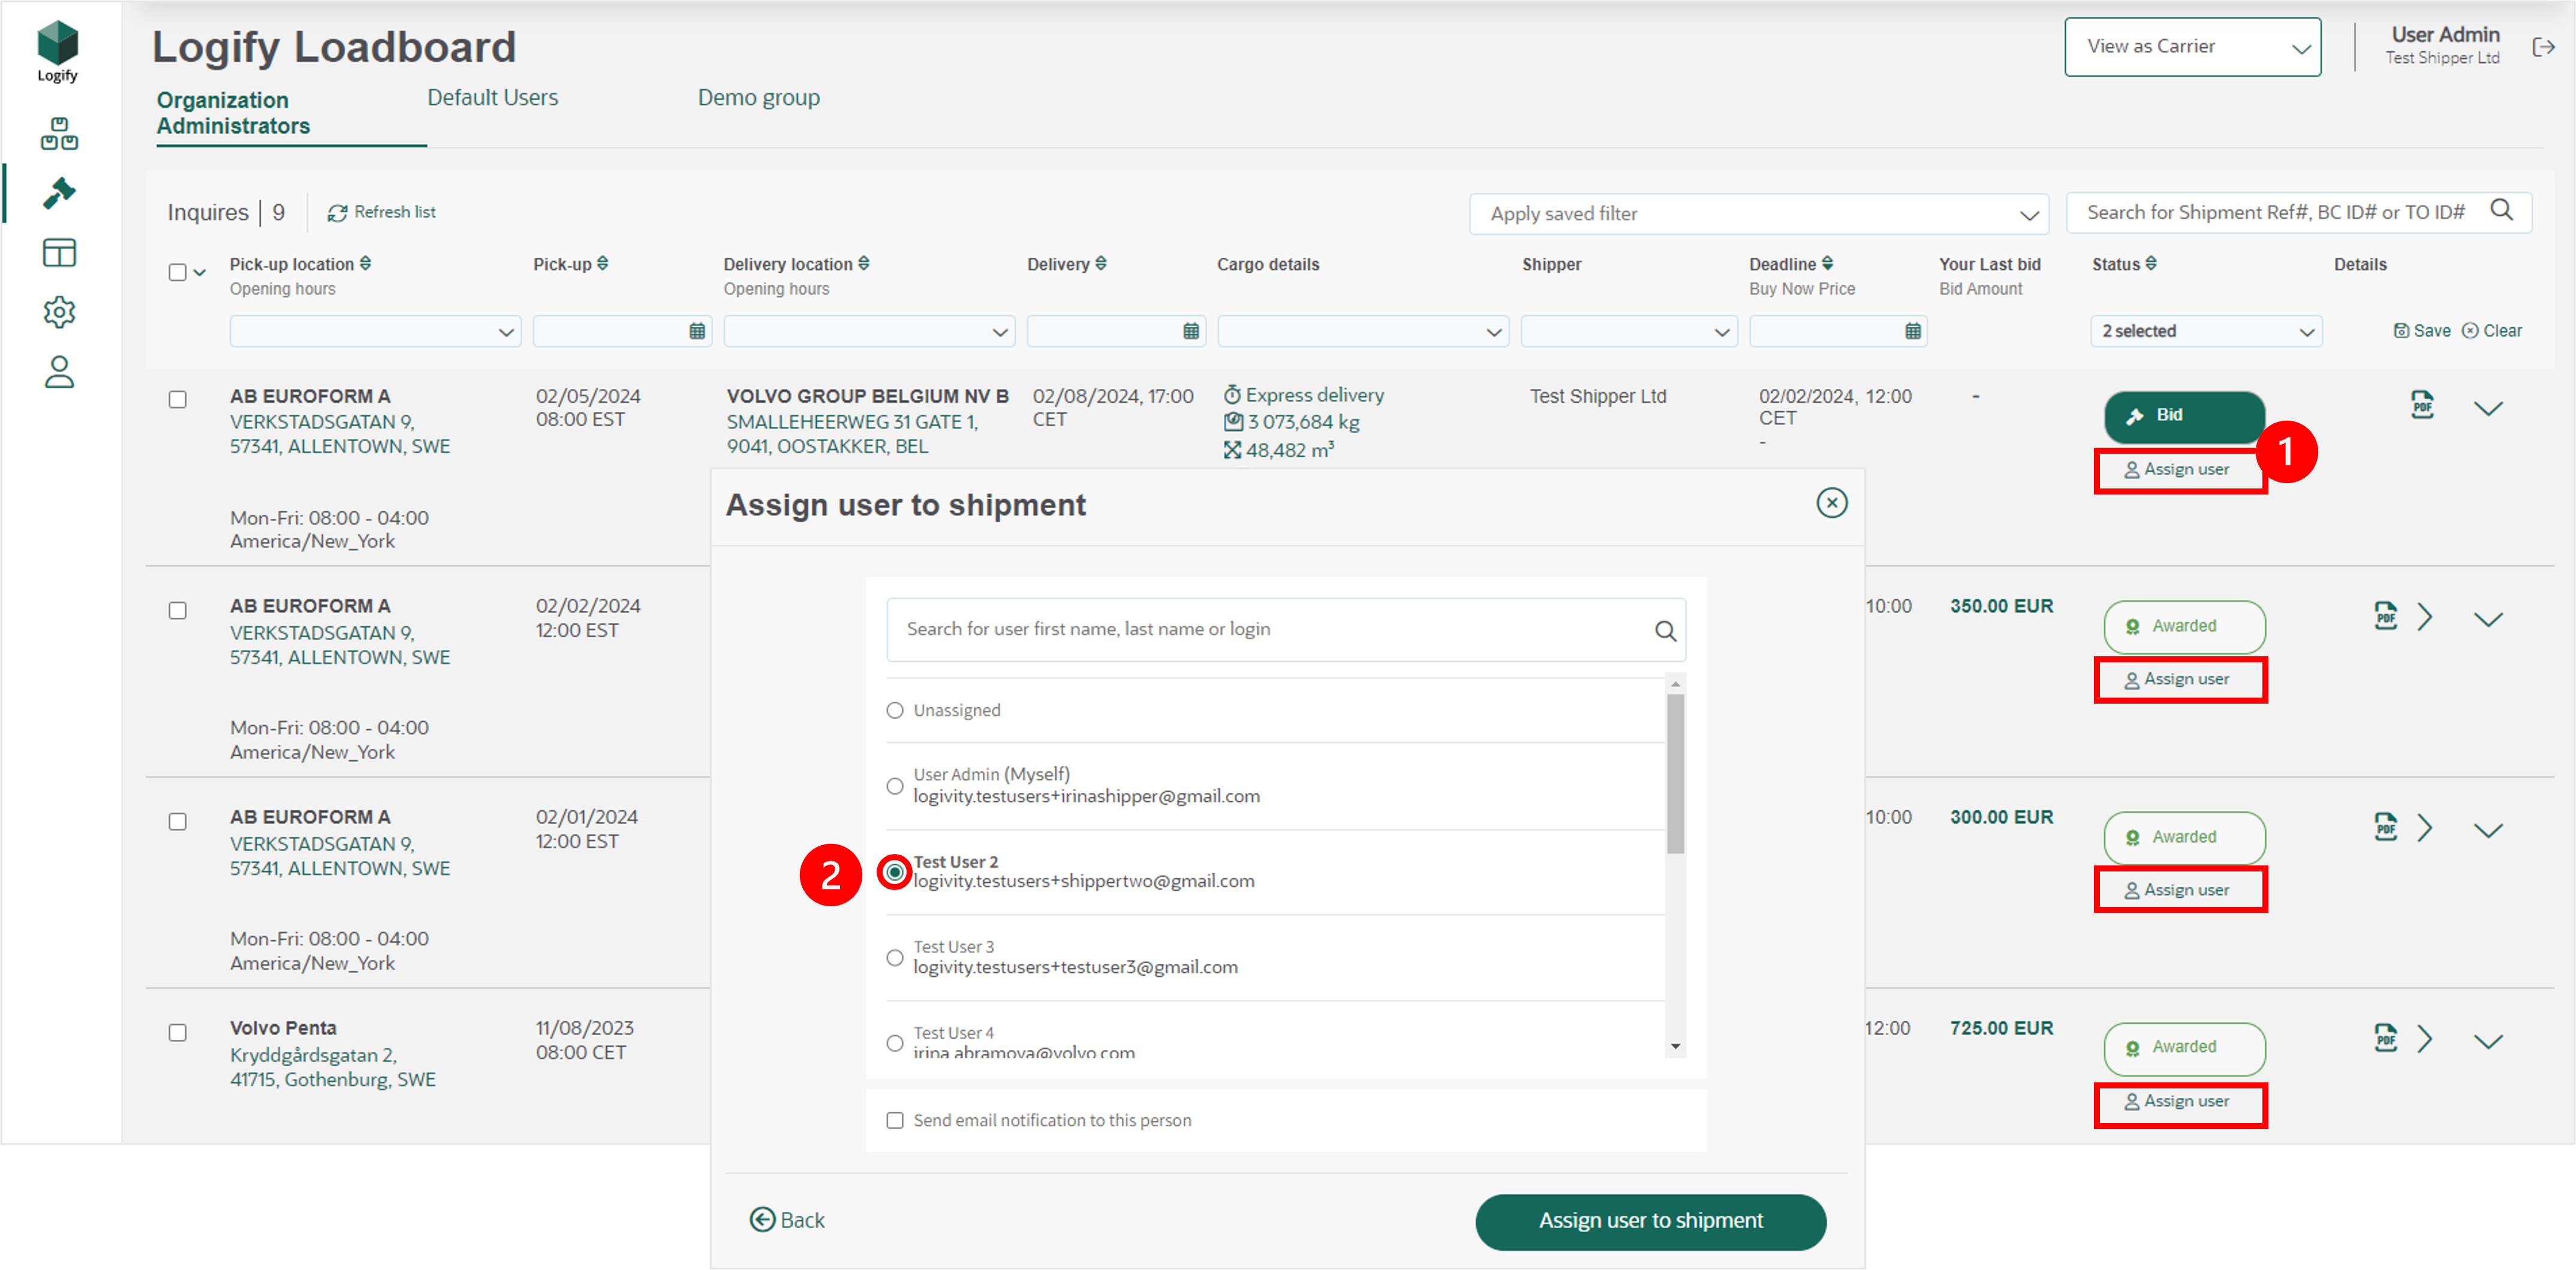Tick checkbox for the 02/05/2024 pick-up row
The width and height of the screenshot is (2576, 1270).
[x=177, y=400]
